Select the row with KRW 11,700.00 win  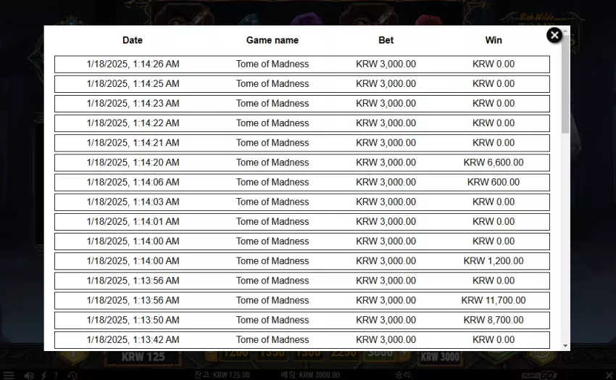tap(301, 301)
